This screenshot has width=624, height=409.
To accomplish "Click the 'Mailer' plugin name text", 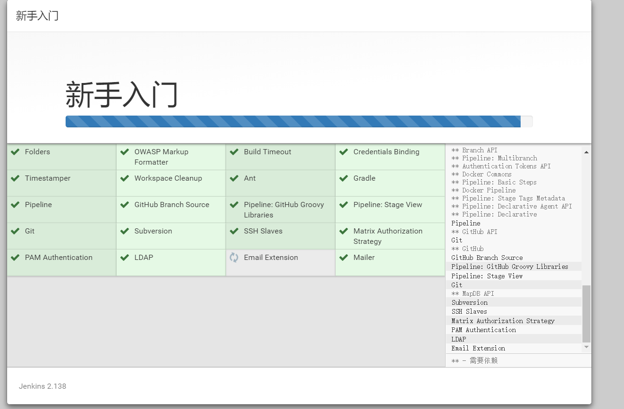I will coord(364,258).
